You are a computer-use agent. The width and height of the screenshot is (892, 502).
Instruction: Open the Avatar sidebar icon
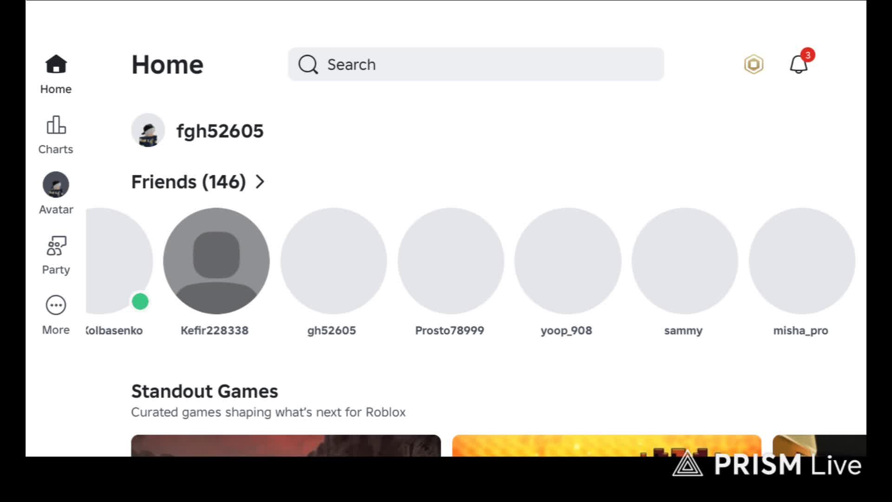point(56,185)
